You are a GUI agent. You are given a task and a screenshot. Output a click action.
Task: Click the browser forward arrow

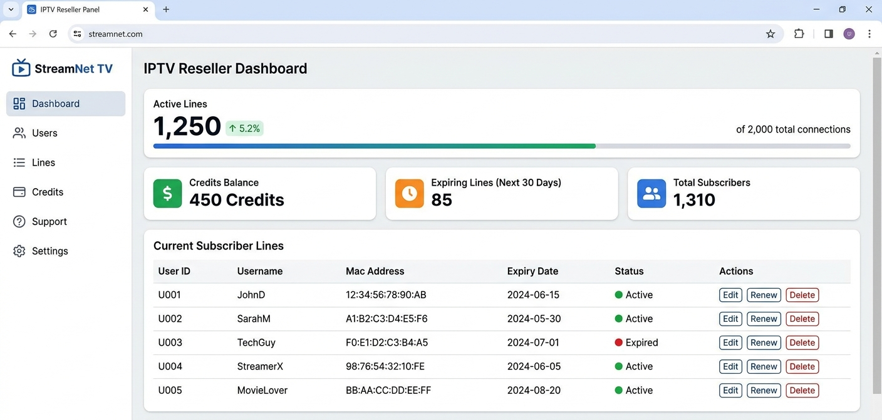tap(33, 34)
